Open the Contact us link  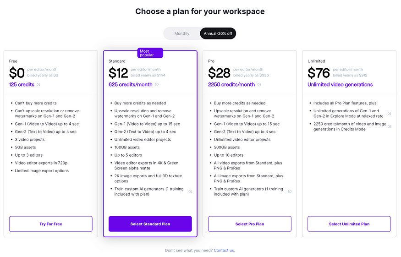224,251
